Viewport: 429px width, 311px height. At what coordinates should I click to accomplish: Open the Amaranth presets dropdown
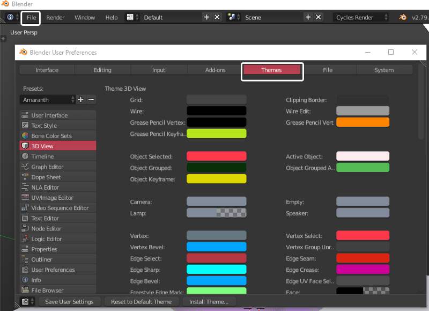coord(47,100)
